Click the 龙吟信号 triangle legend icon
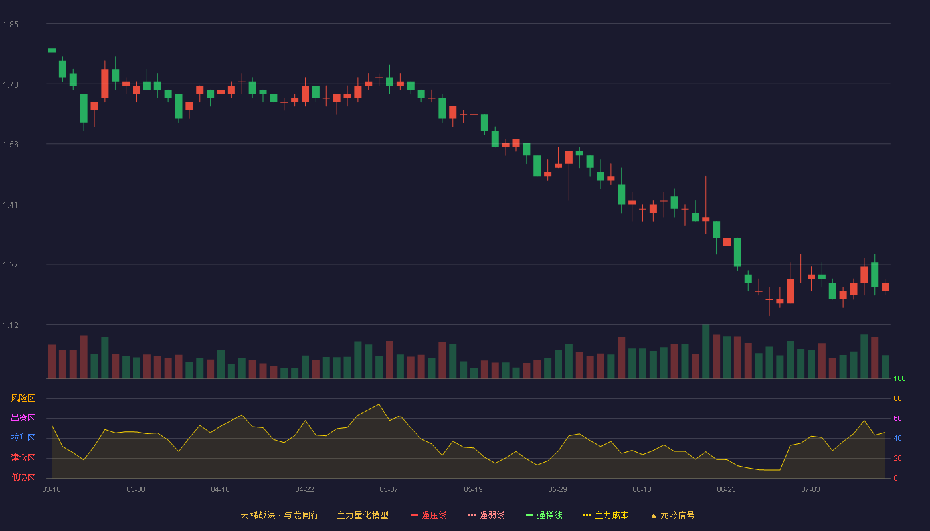This screenshot has height=531, width=930. coord(654,516)
